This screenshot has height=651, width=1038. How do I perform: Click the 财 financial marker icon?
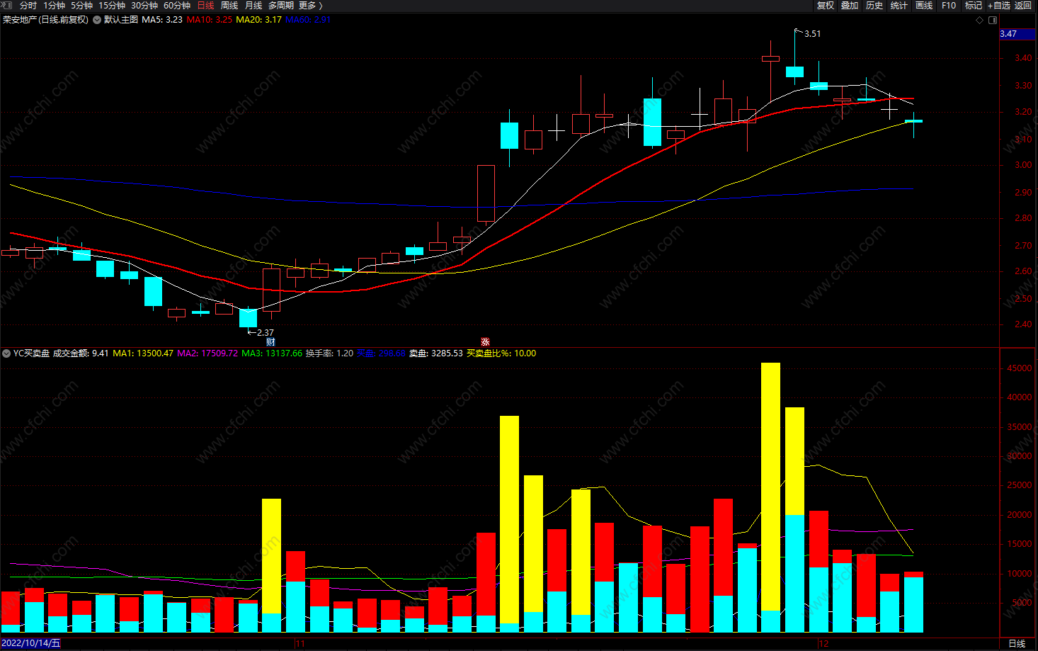click(x=270, y=342)
